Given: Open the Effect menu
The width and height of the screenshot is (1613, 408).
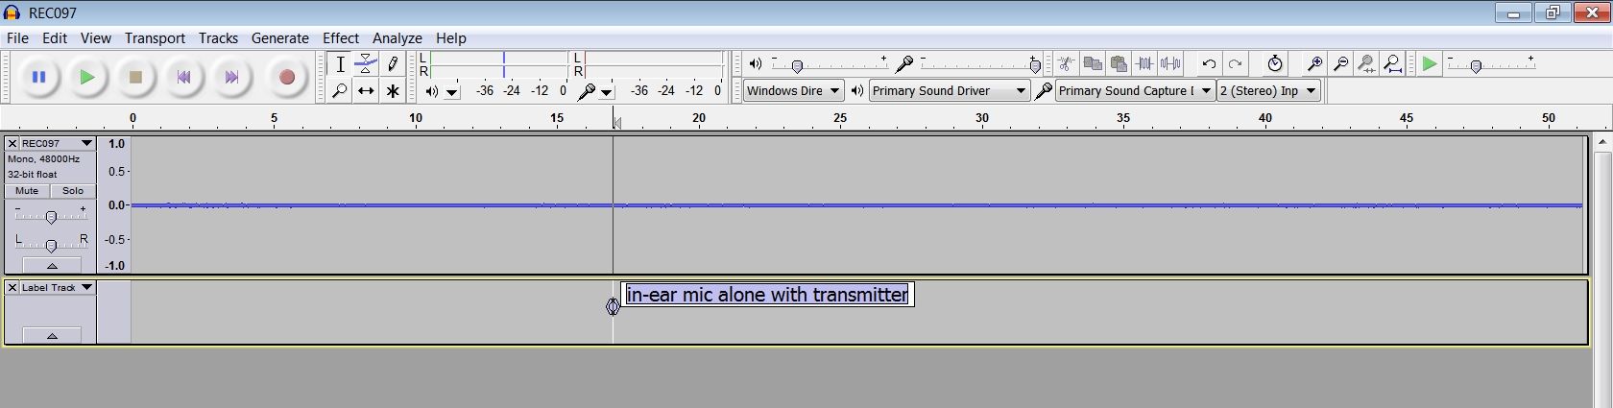Looking at the screenshot, I should click(340, 38).
